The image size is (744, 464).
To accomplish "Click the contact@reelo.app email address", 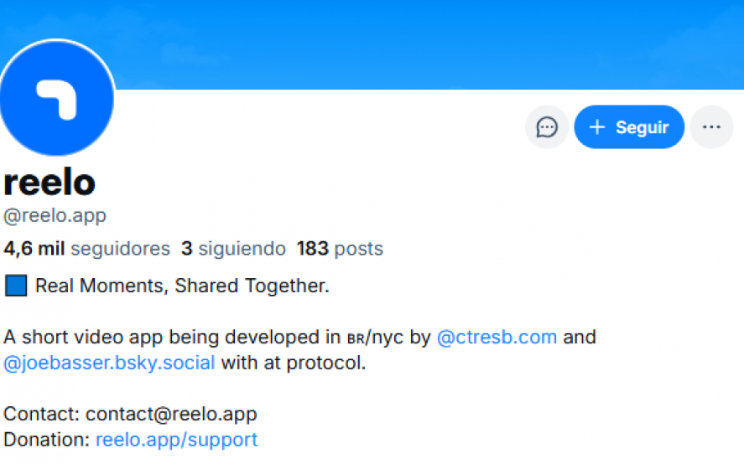I will (x=171, y=414).
